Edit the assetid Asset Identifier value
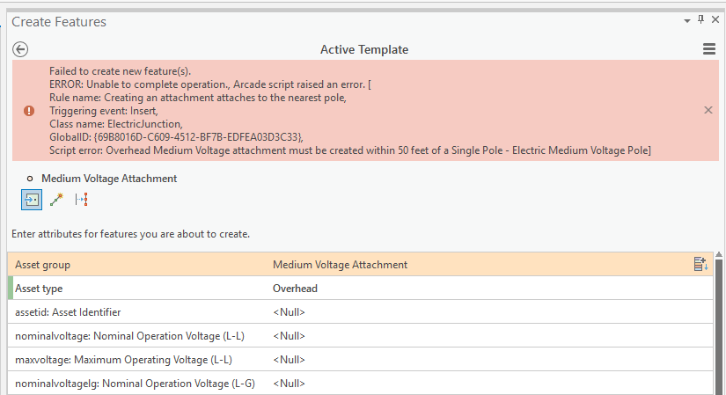The width and height of the screenshot is (726, 395). pos(488,312)
